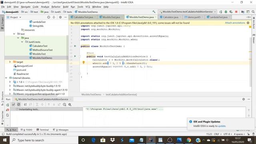Switch to CalculatorTest.java tab
The width and height of the screenshot is (256, 144).
(x=83, y=17)
